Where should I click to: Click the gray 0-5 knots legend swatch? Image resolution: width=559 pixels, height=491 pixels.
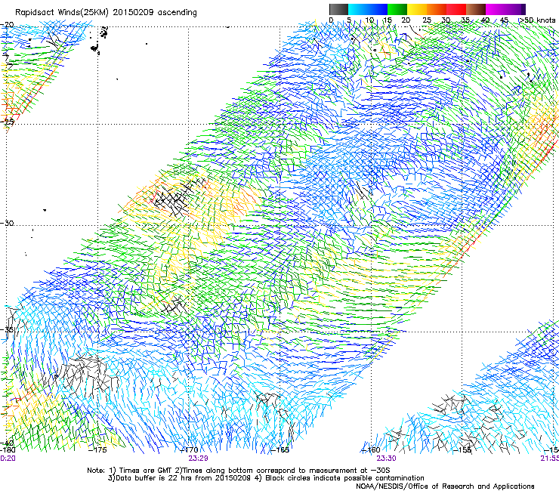(338, 9)
